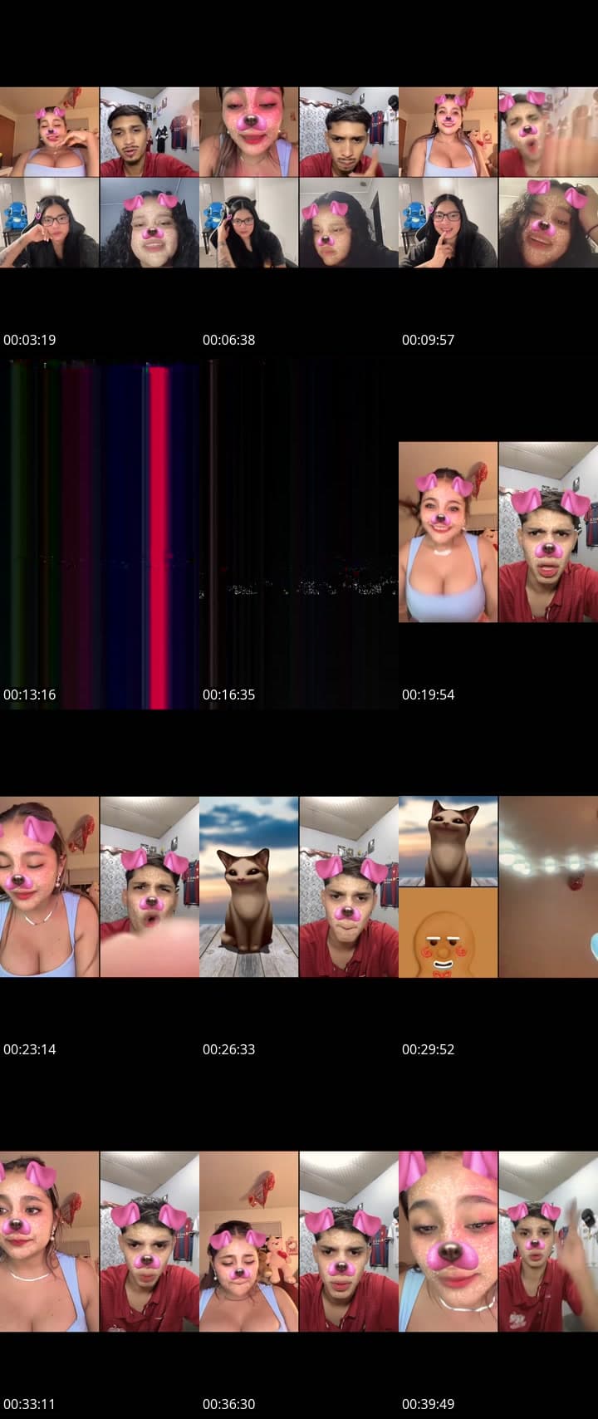
Task: Click the 00:13:16 timestamp text
Action: pyautogui.click(x=30, y=695)
